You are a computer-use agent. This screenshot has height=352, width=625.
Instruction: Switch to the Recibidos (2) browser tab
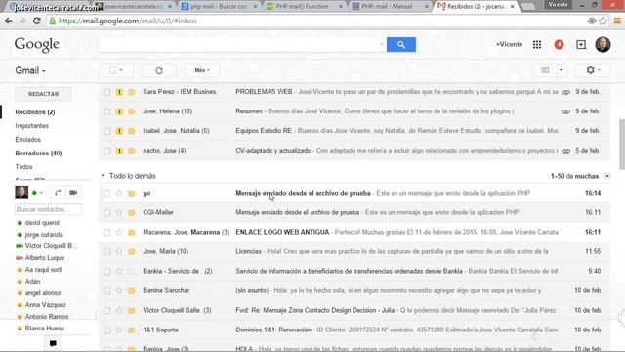click(477, 7)
